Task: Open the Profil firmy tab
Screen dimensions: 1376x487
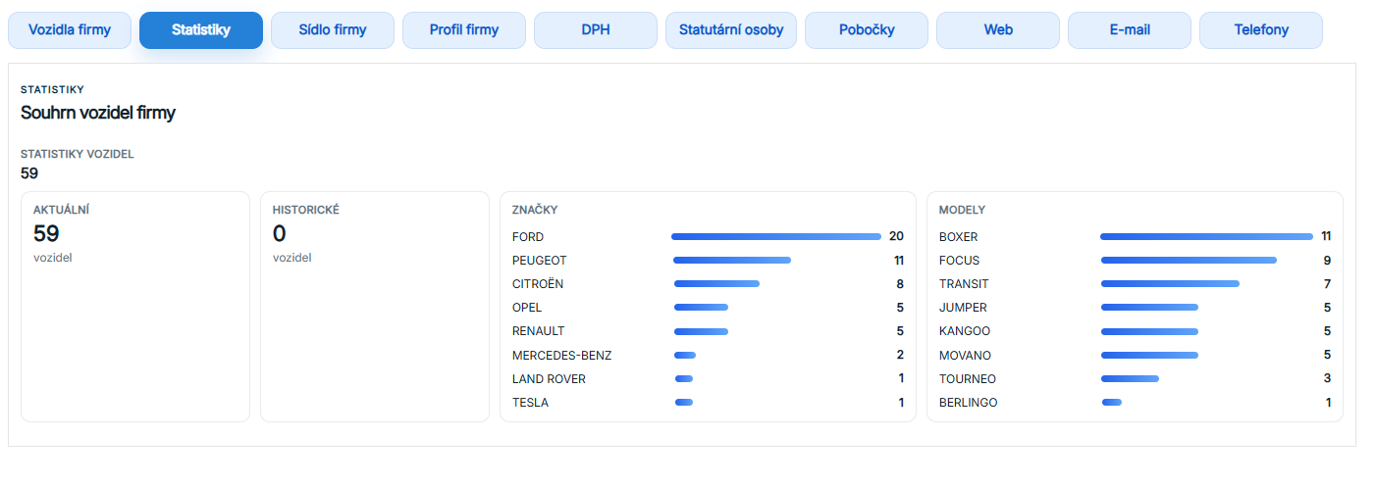Action: coord(464,30)
